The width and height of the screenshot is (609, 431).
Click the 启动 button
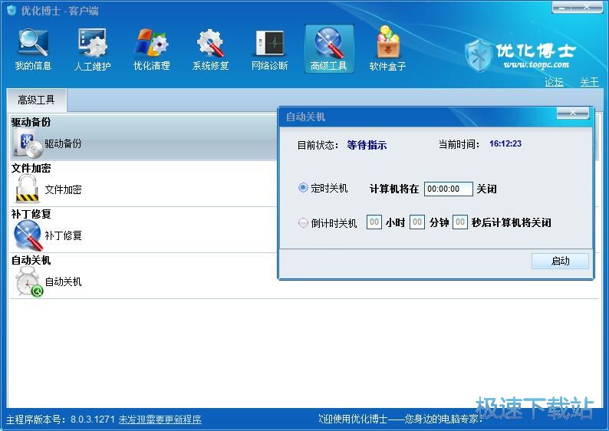tap(560, 261)
